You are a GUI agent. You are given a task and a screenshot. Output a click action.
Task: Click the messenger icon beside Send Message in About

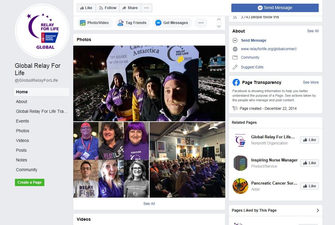pos(235,40)
